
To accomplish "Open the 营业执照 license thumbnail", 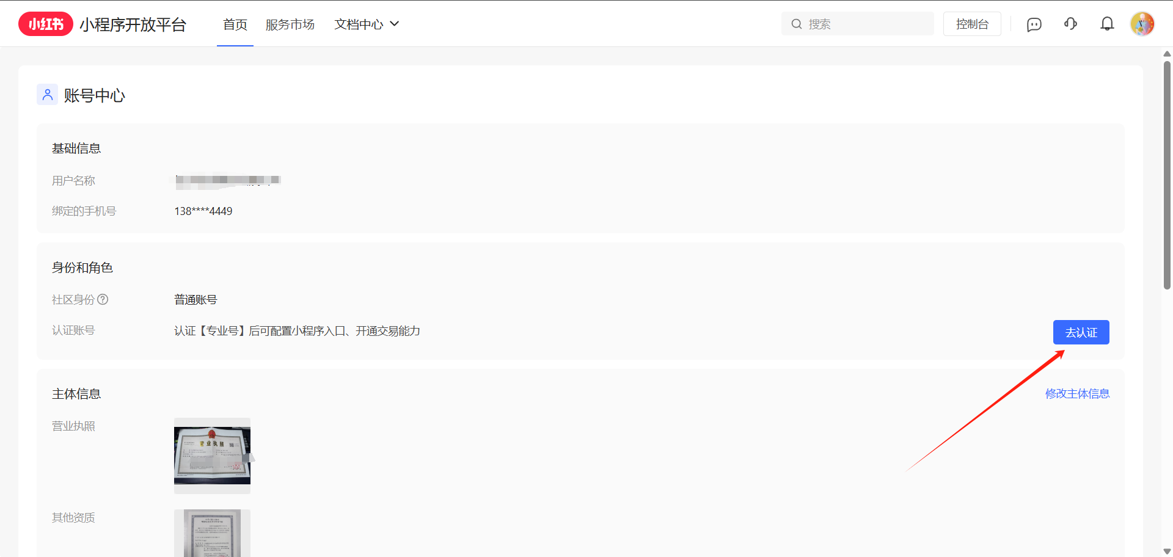I will [212, 456].
